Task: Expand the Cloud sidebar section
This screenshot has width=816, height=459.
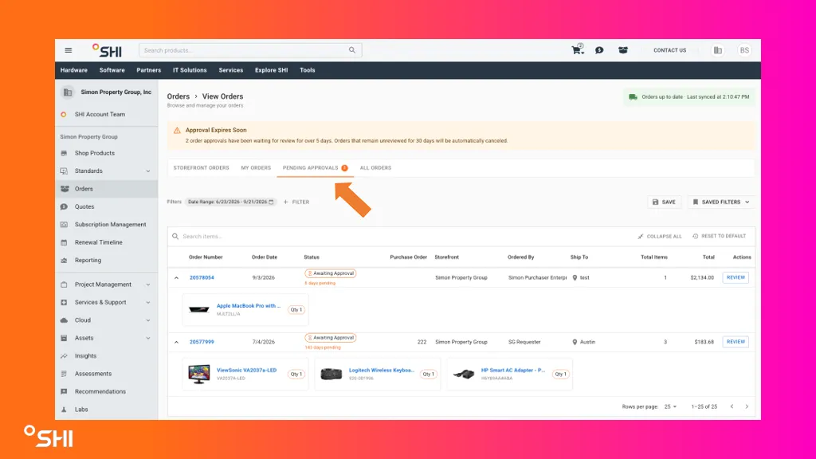Action: 147,320
